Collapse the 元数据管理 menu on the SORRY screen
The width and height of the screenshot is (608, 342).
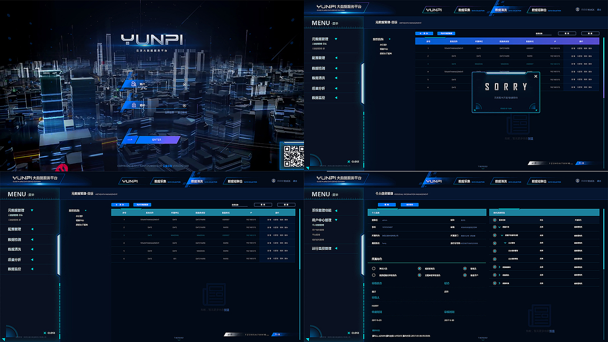point(336,39)
